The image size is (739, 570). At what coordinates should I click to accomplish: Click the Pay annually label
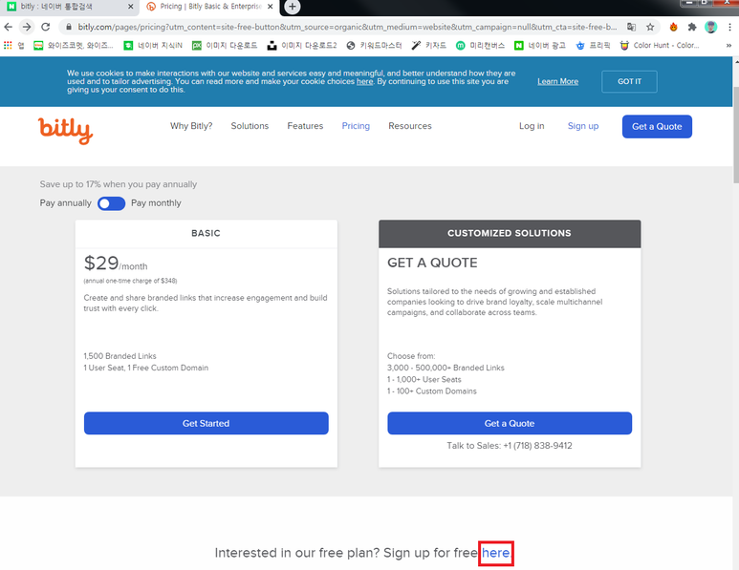click(x=66, y=202)
